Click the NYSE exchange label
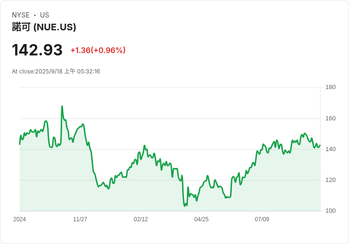 [21, 15]
